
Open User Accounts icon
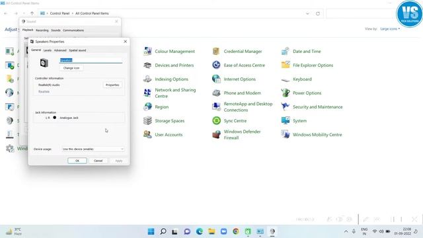coord(147,134)
